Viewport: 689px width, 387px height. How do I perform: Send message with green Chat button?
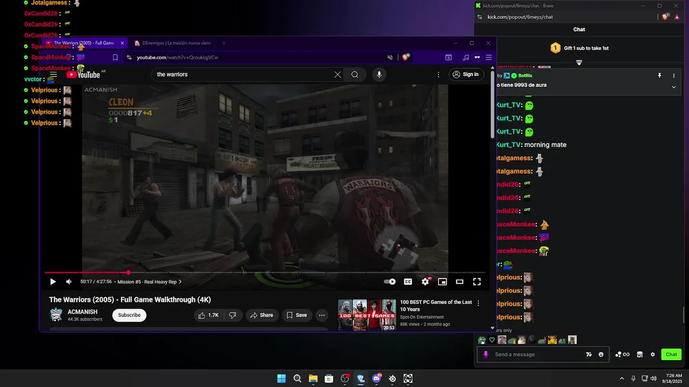tap(671, 354)
